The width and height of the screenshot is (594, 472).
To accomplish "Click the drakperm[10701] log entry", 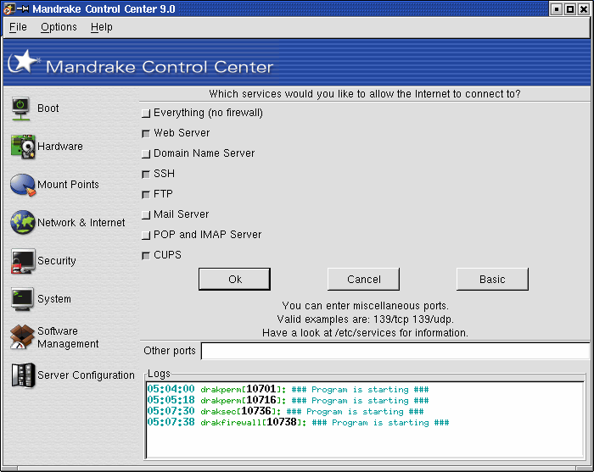I will point(288,389).
